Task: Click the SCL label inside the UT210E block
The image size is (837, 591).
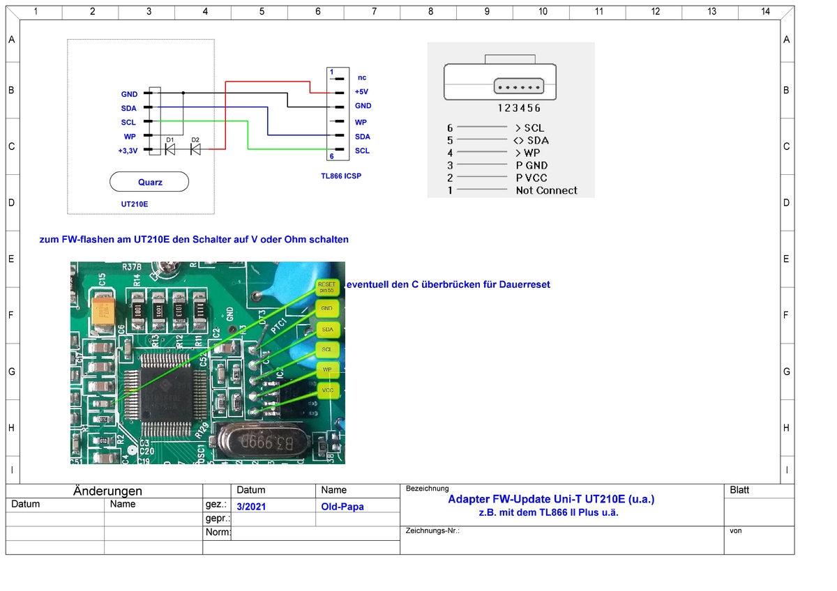Action: click(x=128, y=122)
